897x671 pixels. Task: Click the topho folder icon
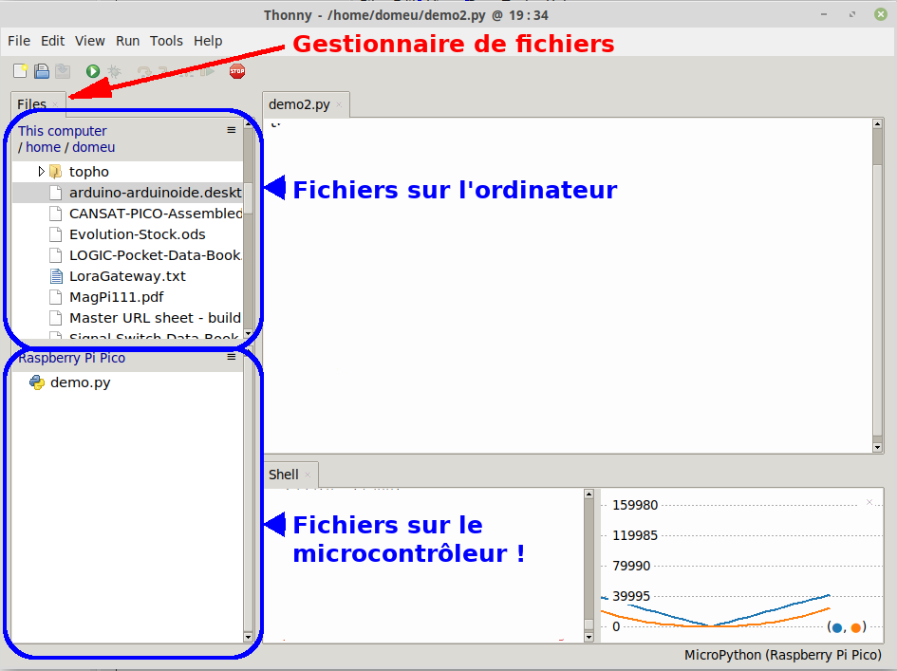tap(55, 171)
